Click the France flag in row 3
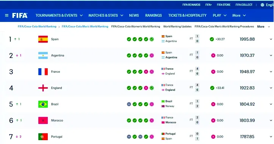Image resolution: width=274 pixels, height=144 pixels. click(x=43, y=72)
